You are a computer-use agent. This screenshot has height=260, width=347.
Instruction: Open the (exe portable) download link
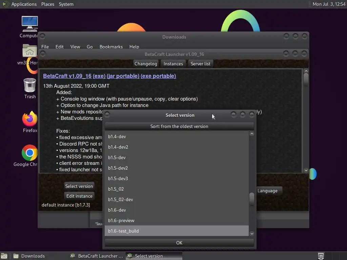point(158,76)
